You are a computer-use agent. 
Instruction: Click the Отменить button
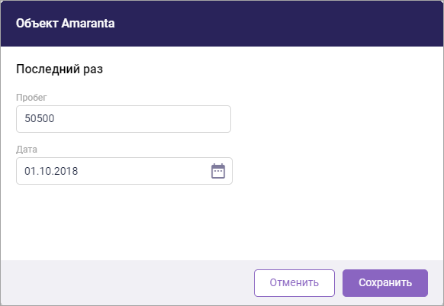tap(294, 283)
